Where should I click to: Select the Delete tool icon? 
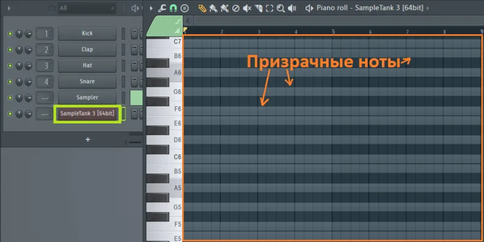(235, 9)
